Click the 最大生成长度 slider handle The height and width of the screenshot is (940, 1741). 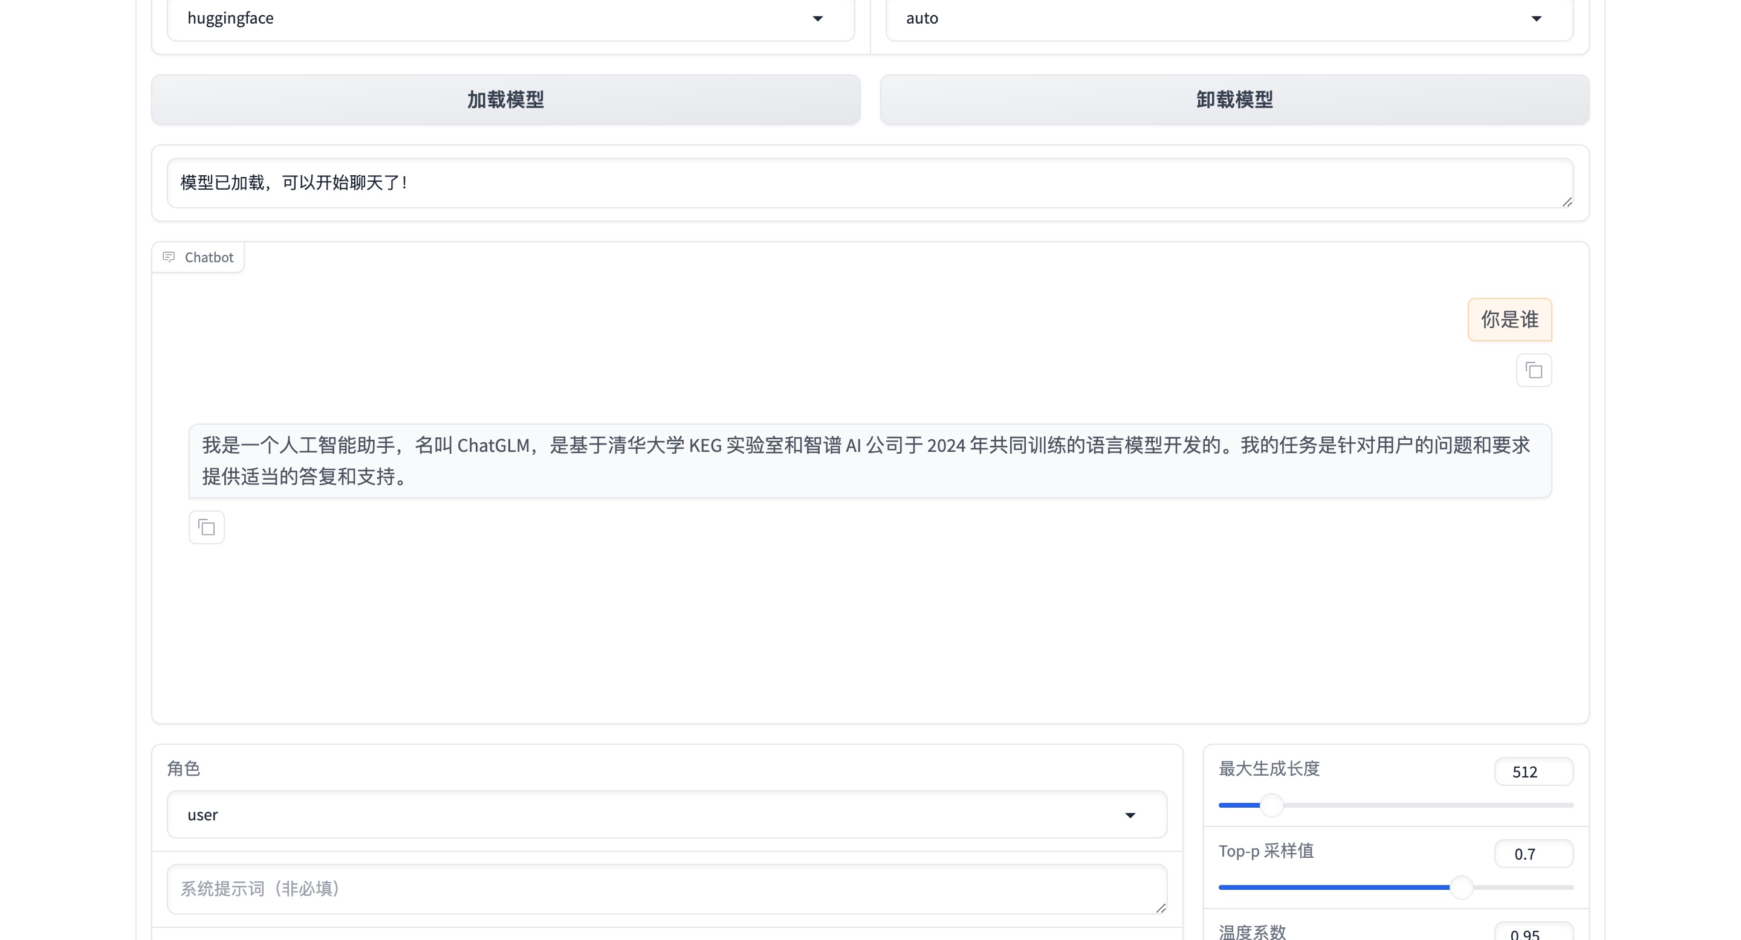[1271, 805]
